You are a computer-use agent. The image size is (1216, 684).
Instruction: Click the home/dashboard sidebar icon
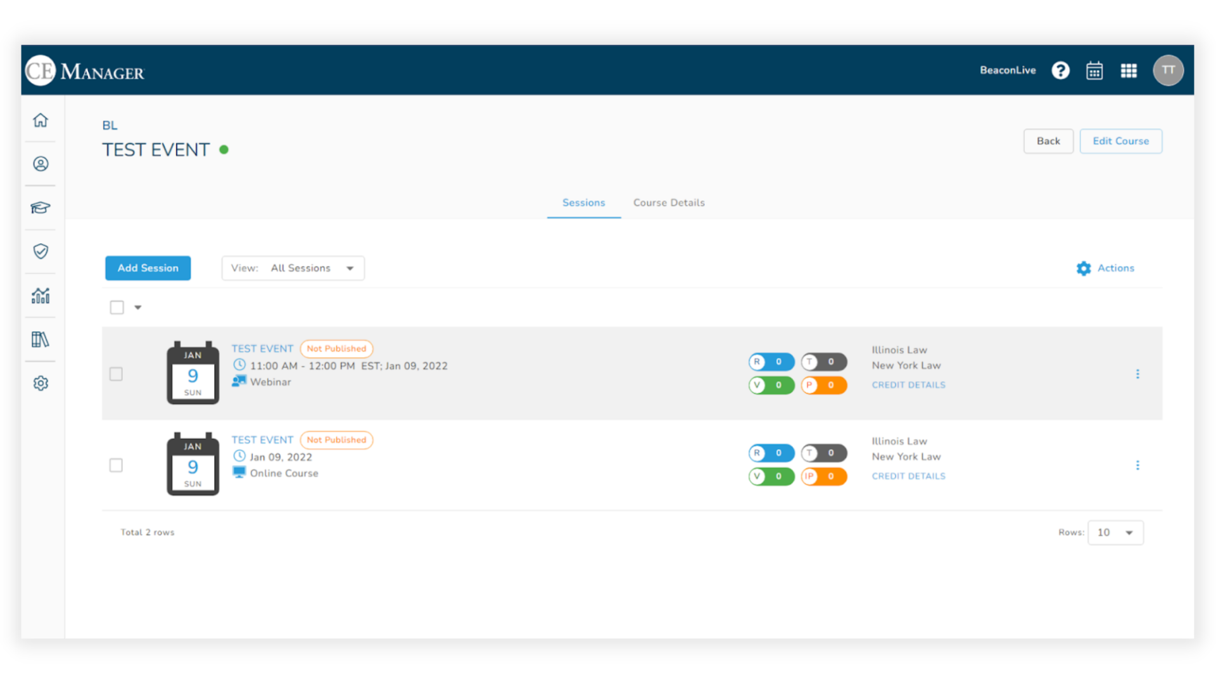(41, 120)
